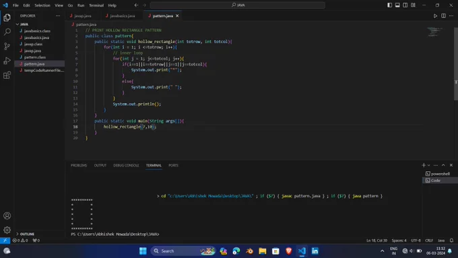
Task: Run the Java file with play icon
Action: (x=435, y=15)
